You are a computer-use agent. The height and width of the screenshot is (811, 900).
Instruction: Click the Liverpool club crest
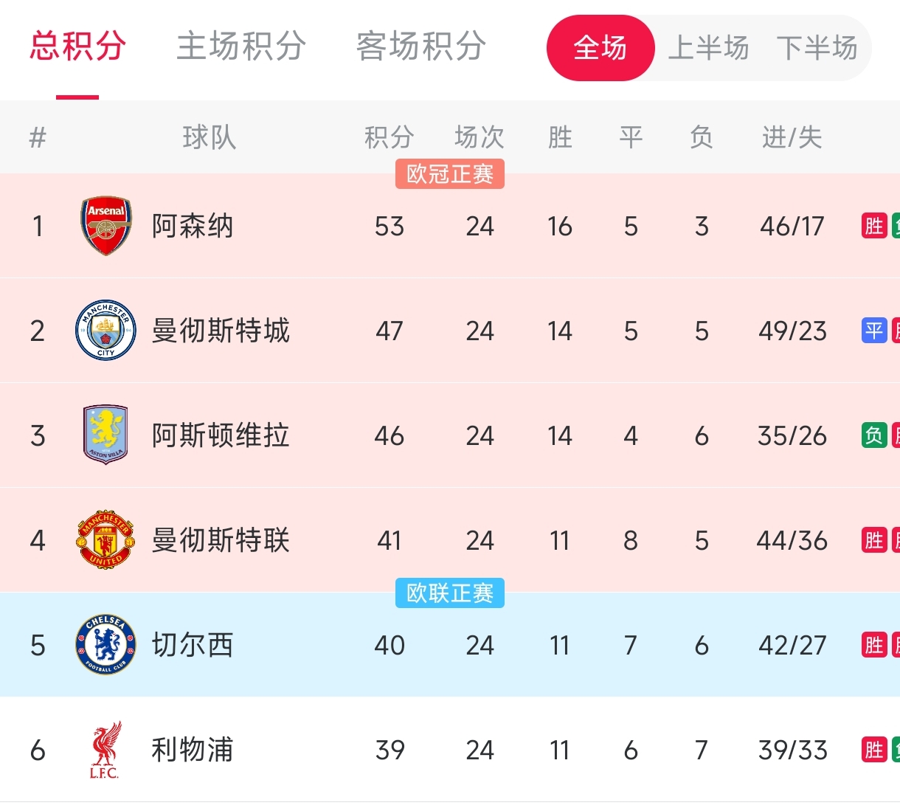(105, 750)
